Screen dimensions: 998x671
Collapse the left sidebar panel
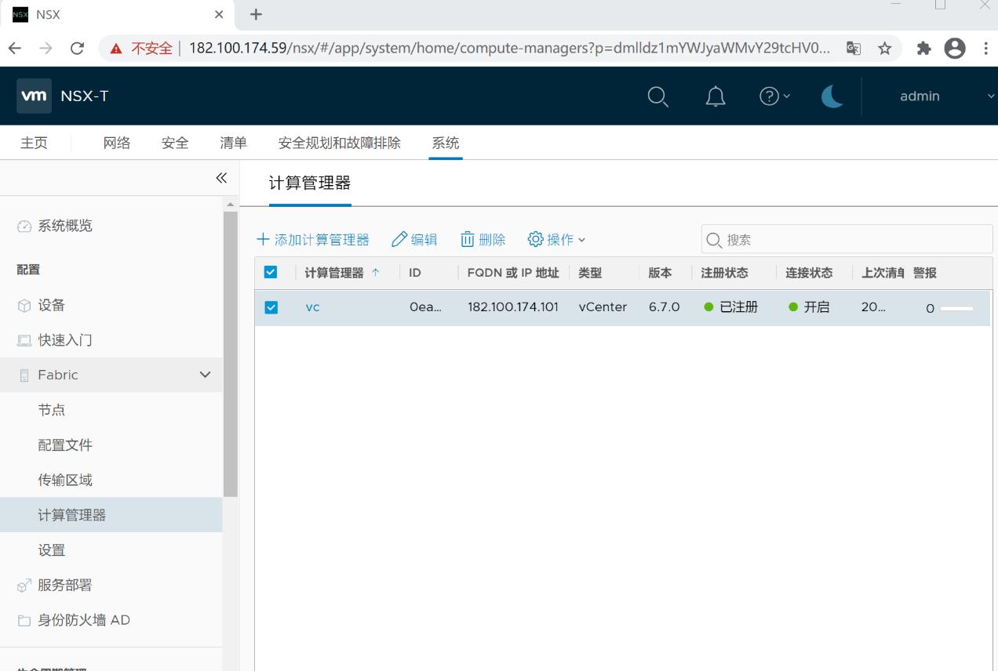pyautogui.click(x=221, y=178)
